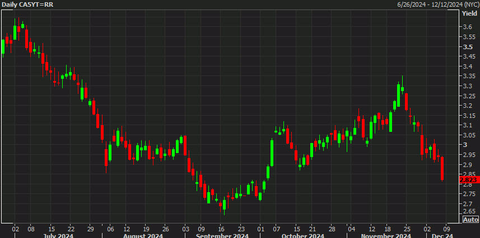Click the 2.65 yield axis label
The image size is (480, 238).
(469, 211)
